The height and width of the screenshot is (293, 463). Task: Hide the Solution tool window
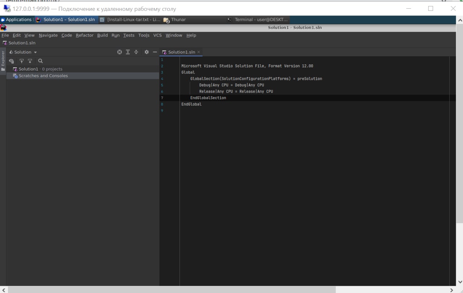(155, 52)
